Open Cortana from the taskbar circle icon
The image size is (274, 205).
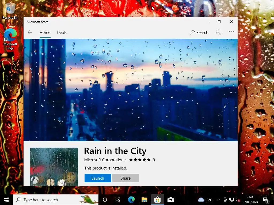tap(105, 200)
